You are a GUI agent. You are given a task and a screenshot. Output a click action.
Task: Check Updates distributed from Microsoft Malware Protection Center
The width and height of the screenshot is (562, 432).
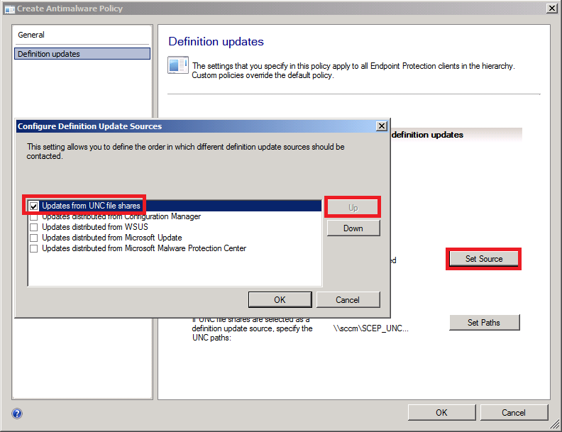click(x=33, y=248)
